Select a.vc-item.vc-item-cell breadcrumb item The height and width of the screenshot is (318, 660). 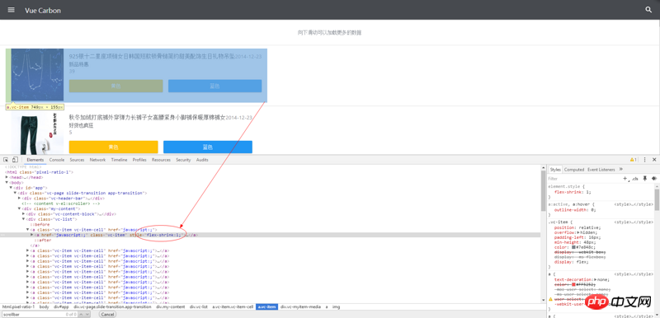pyautogui.click(x=233, y=307)
